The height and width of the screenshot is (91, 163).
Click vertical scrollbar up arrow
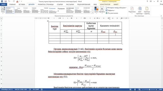pos(162,18)
